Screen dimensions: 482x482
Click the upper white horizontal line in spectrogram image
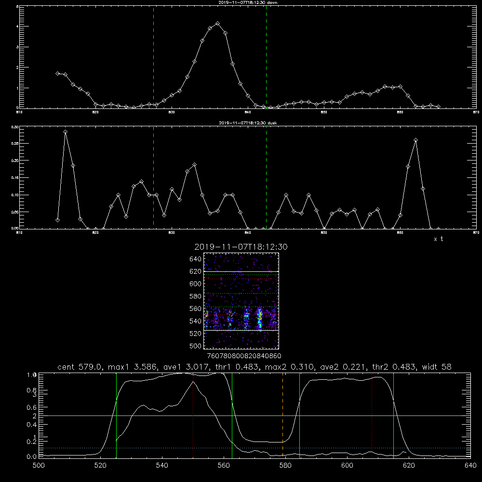(x=241, y=271)
